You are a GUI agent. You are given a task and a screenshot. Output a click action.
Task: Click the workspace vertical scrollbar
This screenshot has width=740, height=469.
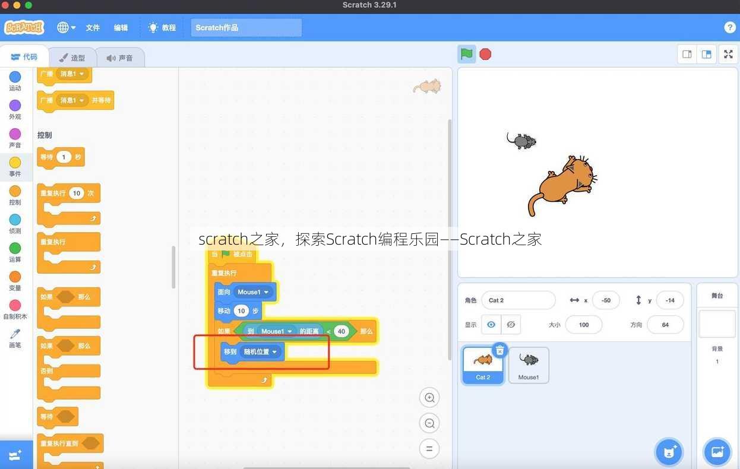pos(450,239)
